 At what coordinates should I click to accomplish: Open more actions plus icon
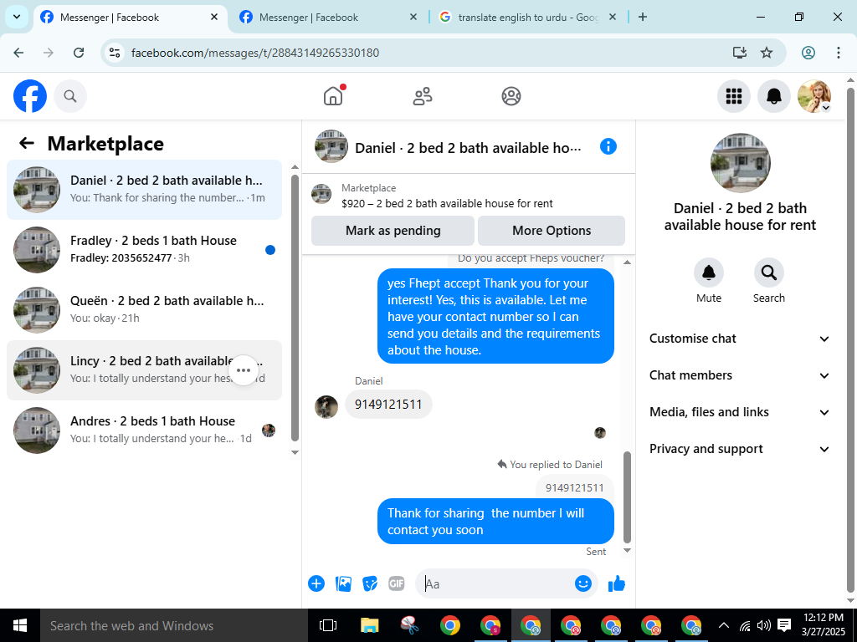(316, 583)
